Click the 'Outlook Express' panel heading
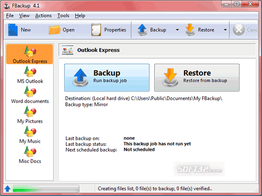 point(98,50)
